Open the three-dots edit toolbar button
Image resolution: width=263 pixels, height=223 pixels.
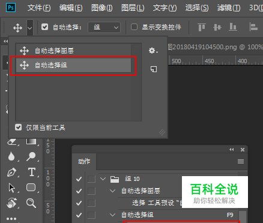click(11, 219)
